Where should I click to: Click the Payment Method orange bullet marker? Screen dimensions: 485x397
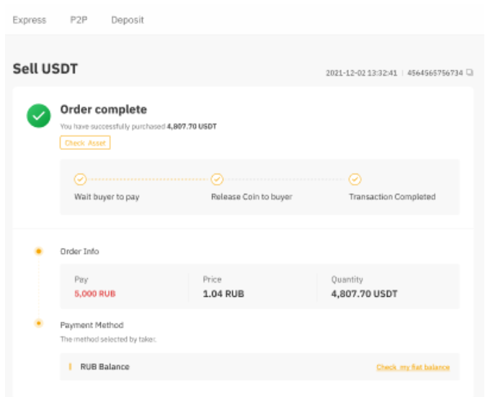click(x=39, y=324)
